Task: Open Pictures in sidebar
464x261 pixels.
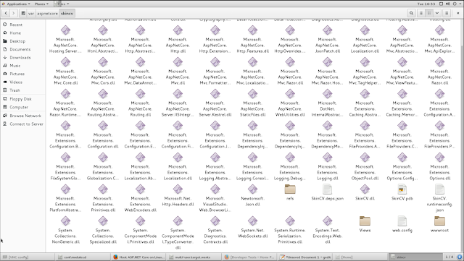Action: (x=17, y=74)
